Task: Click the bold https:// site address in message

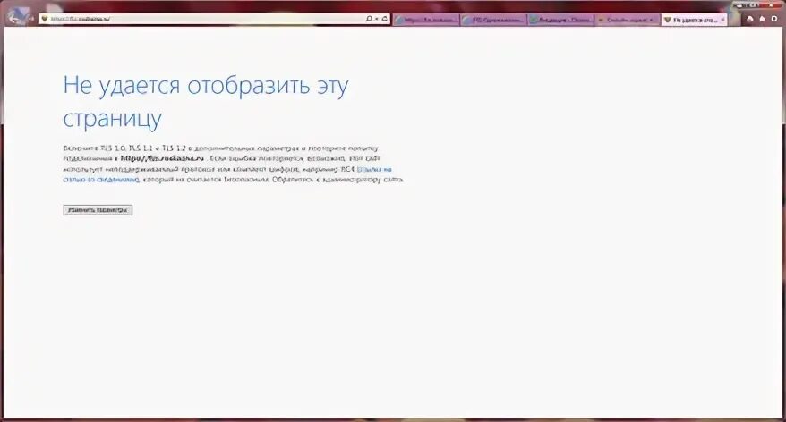Action: 162,158
